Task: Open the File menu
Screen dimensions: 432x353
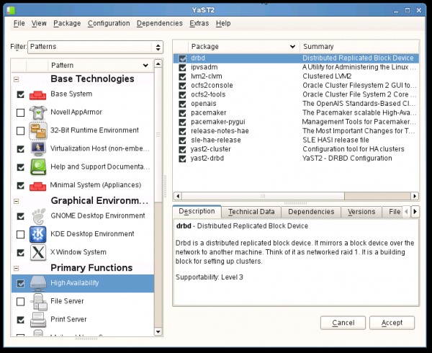Action: click(x=19, y=24)
